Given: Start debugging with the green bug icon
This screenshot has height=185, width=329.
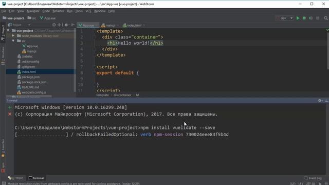Looking at the screenshot, I should click(x=304, y=18).
